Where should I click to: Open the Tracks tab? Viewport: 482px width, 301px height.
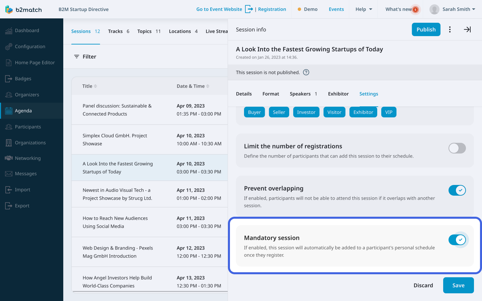[115, 31]
